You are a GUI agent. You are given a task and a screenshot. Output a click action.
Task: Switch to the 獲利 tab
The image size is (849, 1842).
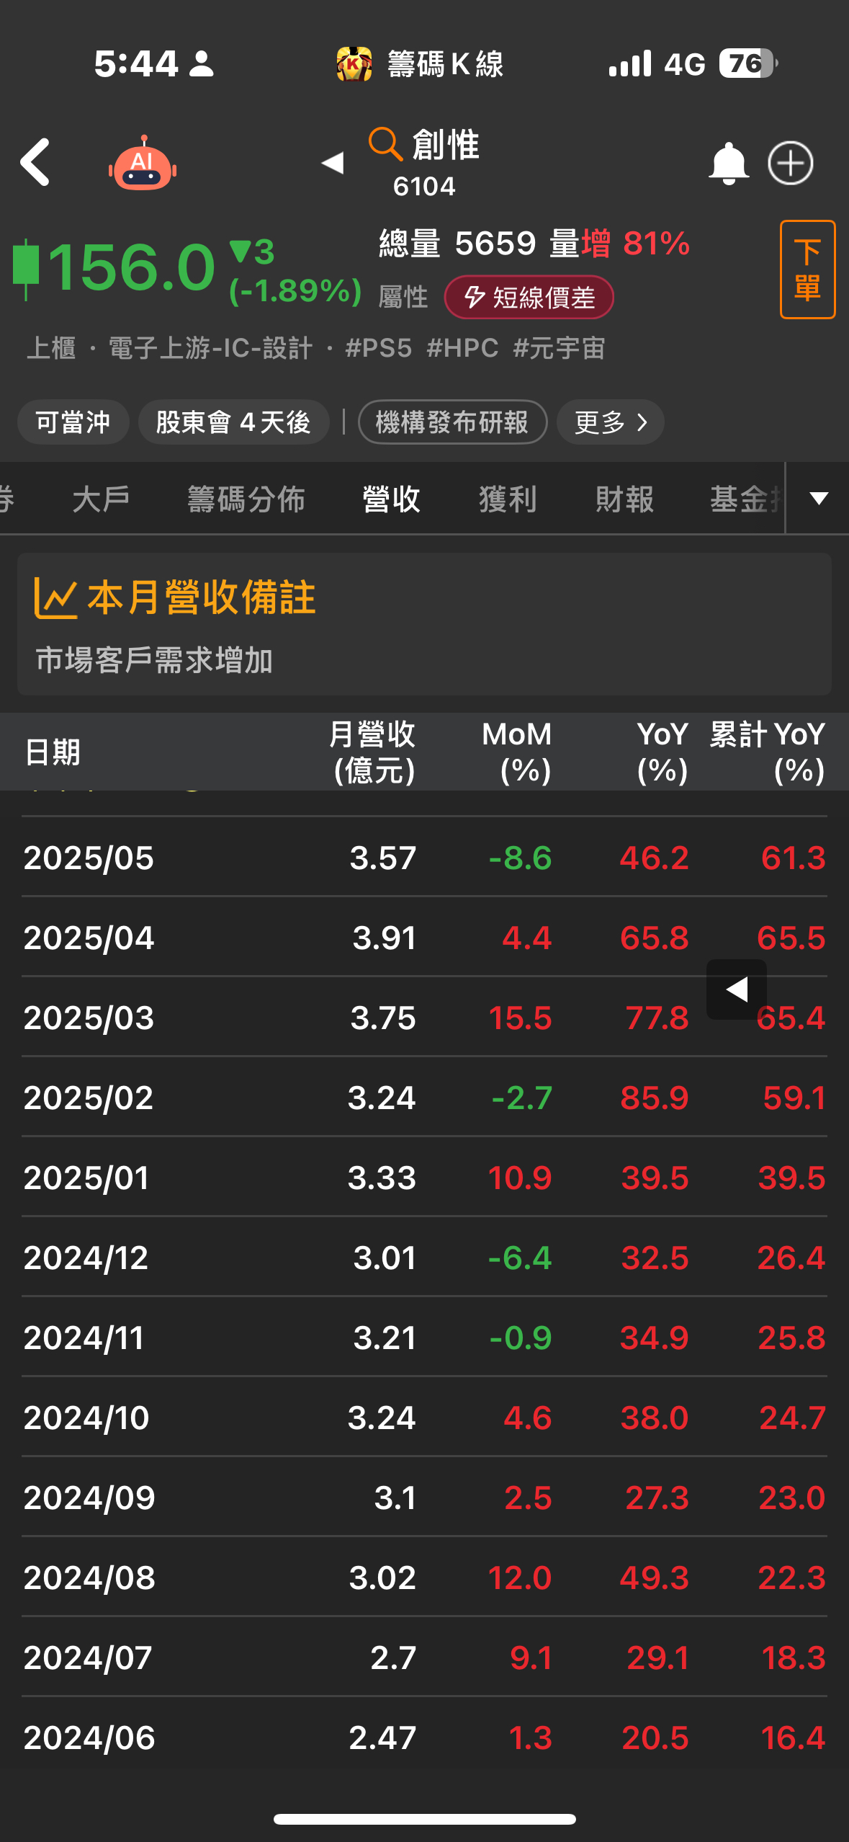[x=508, y=499]
